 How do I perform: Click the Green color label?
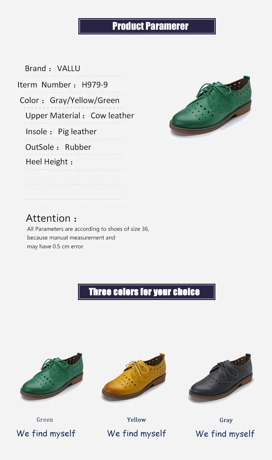(45, 420)
